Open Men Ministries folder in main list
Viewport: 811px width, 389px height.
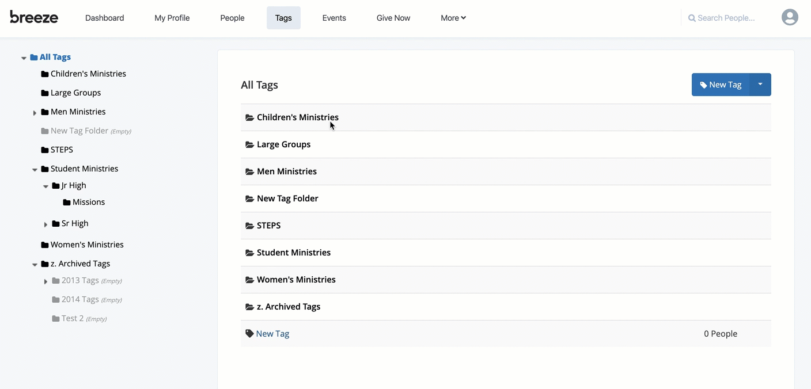point(287,171)
